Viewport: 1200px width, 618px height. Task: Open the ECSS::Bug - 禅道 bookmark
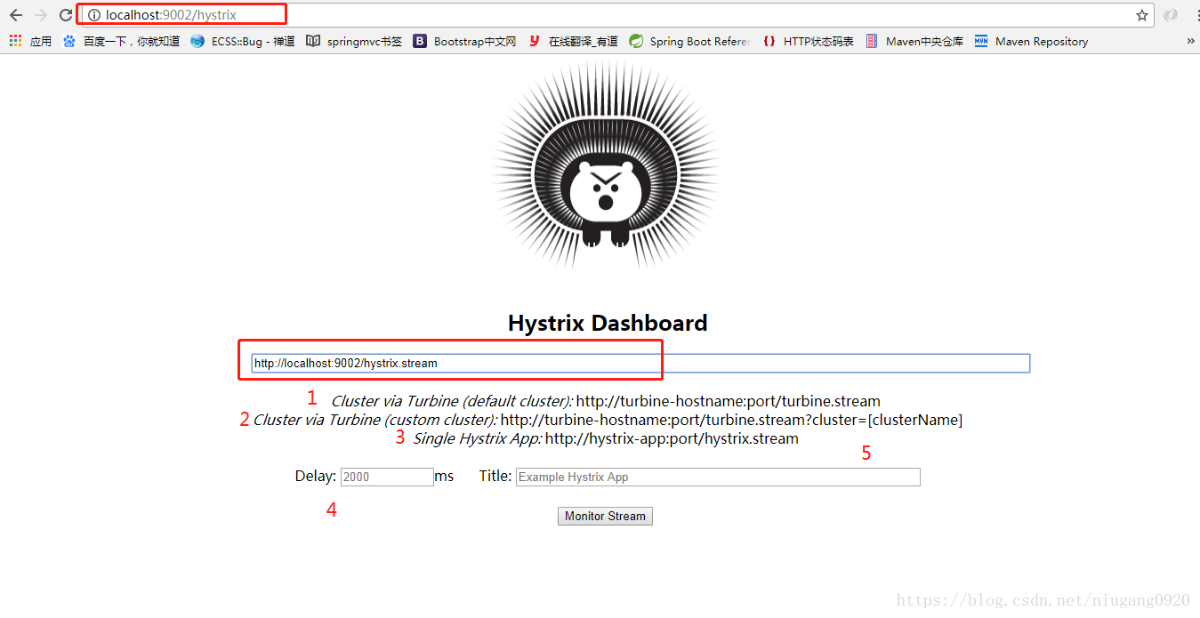243,41
